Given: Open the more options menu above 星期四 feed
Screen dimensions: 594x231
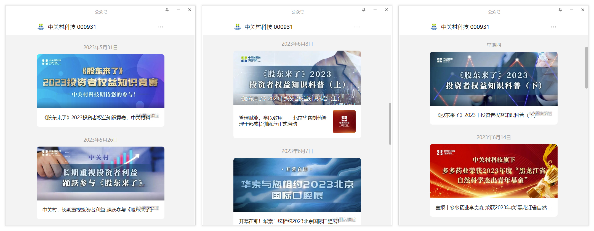Looking at the screenshot, I should click(x=553, y=27).
